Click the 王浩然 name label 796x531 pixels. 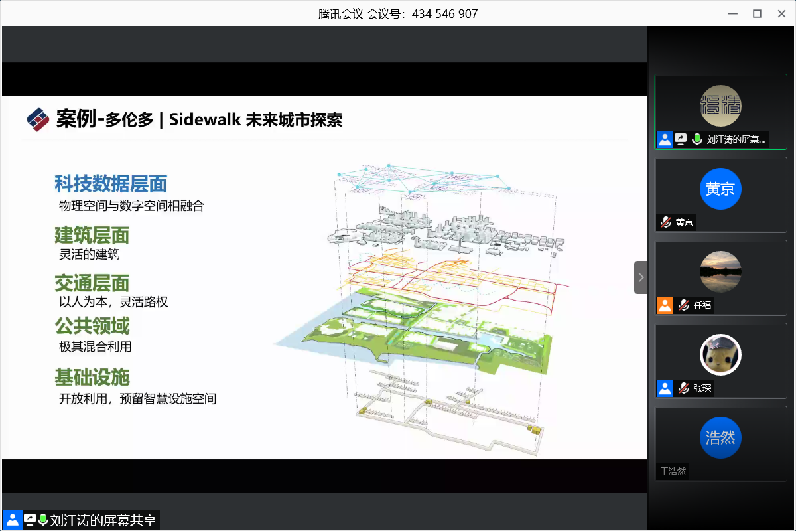(x=673, y=471)
